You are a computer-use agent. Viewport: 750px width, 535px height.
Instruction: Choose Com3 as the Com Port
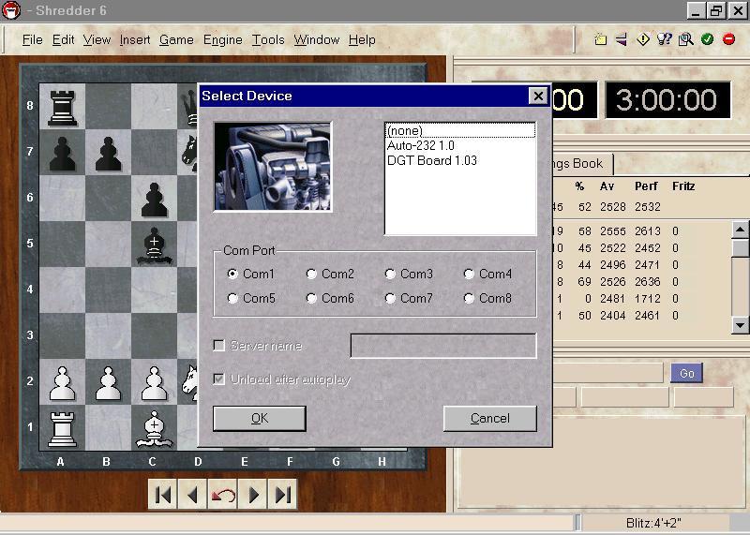[x=390, y=275]
